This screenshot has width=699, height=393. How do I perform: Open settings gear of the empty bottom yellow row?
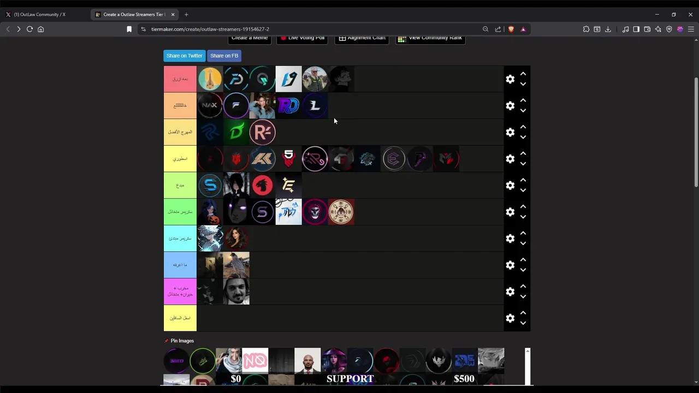[x=510, y=318]
